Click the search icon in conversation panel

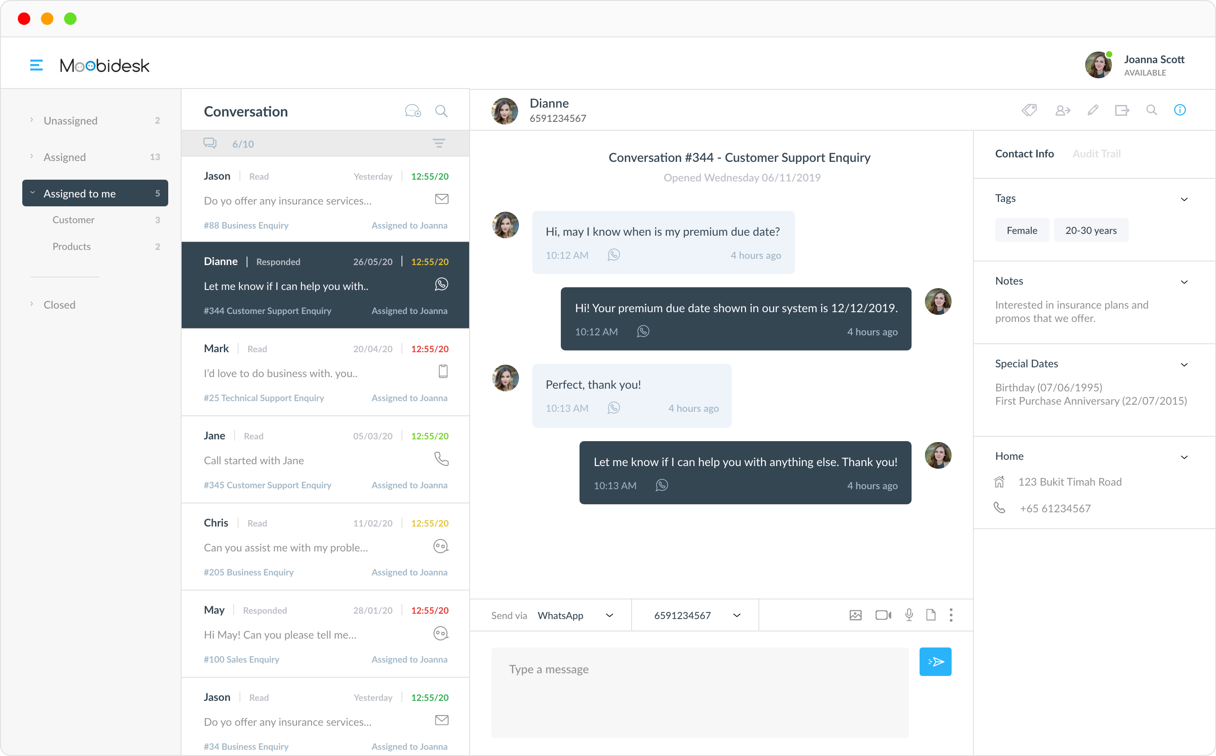click(441, 112)
